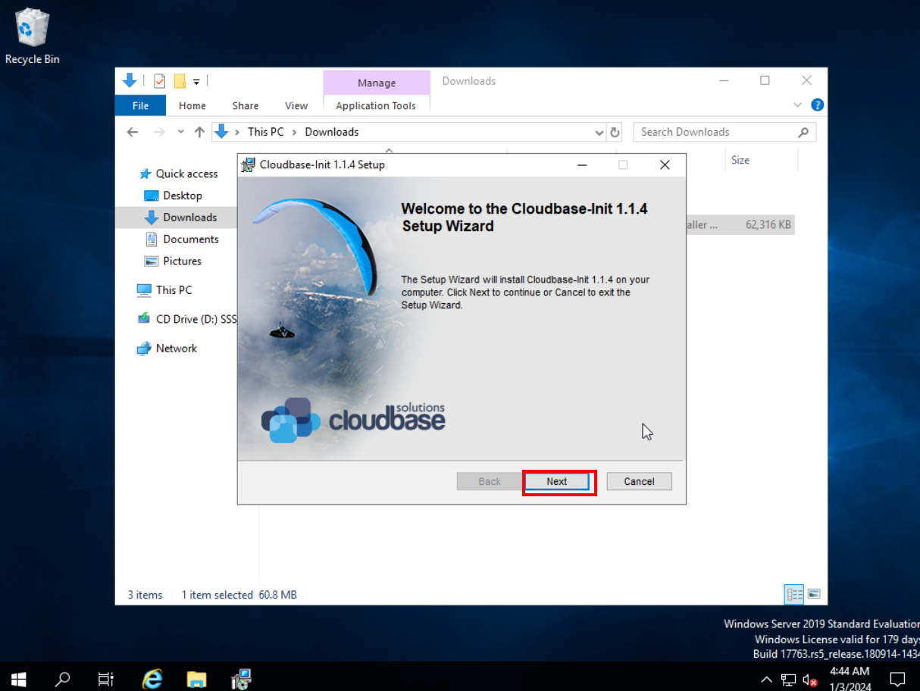Open the Windows Start menu
920x691 pixels.
point(18,678)
